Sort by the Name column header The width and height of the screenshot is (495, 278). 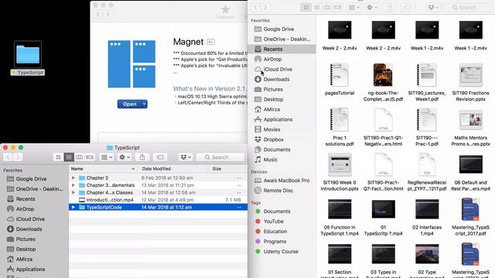click(103, 169)
